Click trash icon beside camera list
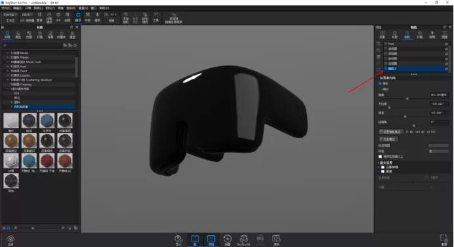 pyautogui.click(x=379, y=57)
